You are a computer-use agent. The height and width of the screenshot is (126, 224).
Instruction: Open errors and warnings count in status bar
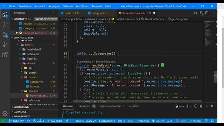click(38, 121)
